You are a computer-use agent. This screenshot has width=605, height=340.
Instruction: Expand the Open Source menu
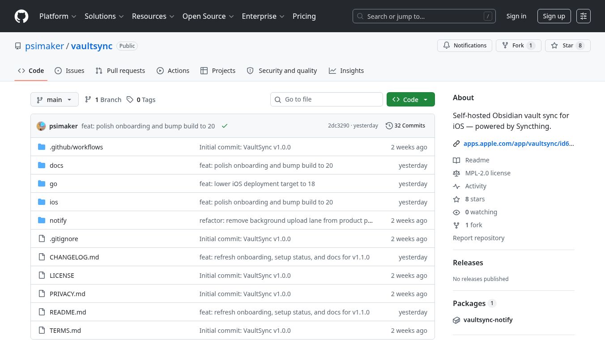(x=208, y=16)
